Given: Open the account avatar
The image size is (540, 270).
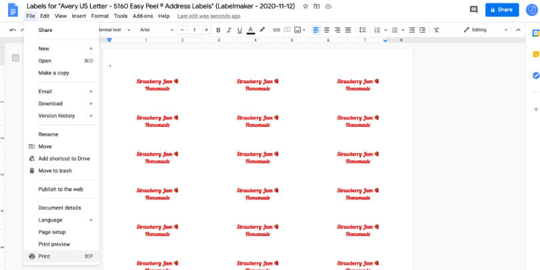Looking at the screenshot, I should (x=532, y=9).
